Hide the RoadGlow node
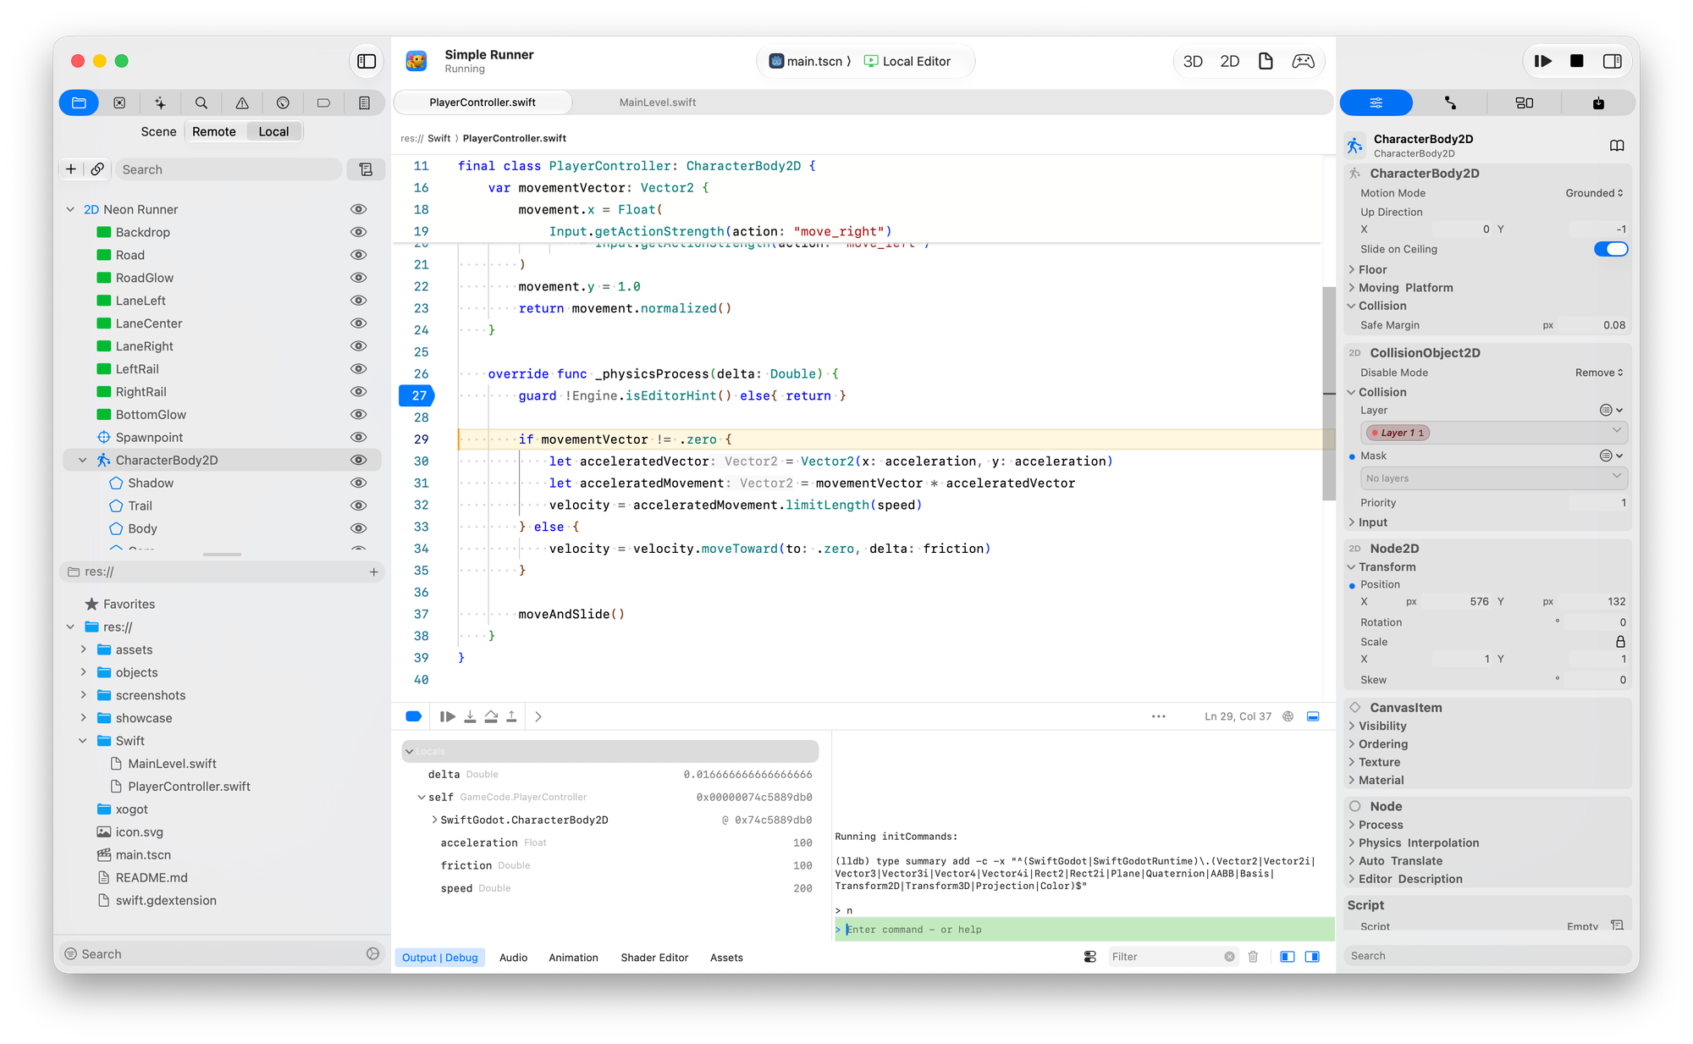 (359, 278)
